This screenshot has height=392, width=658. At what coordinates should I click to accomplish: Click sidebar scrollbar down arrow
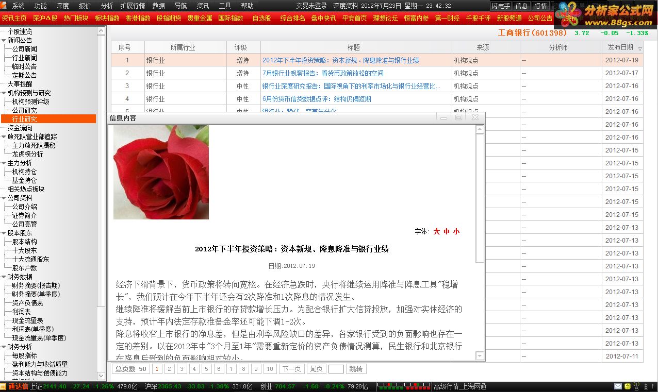point(101,377)
